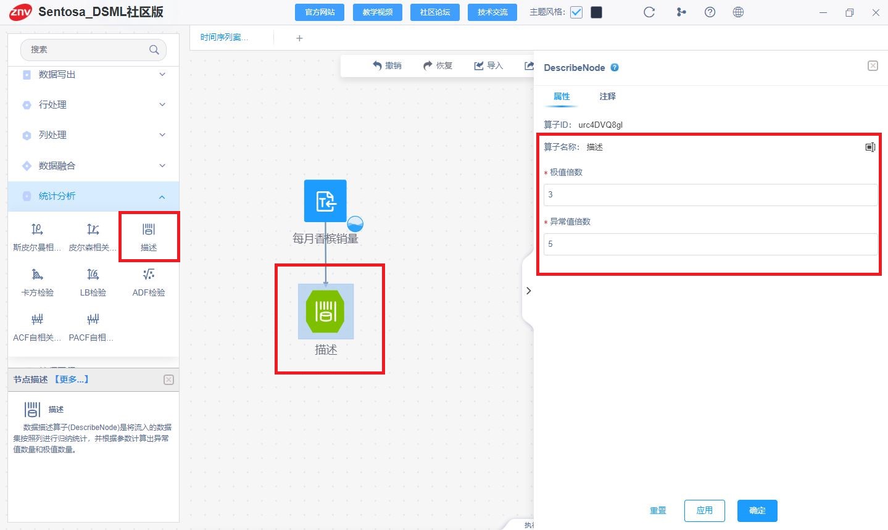Viewport: 888px width, 530px height.
Task: Collapse the 统计分析 category
Action: click(94, 196)
